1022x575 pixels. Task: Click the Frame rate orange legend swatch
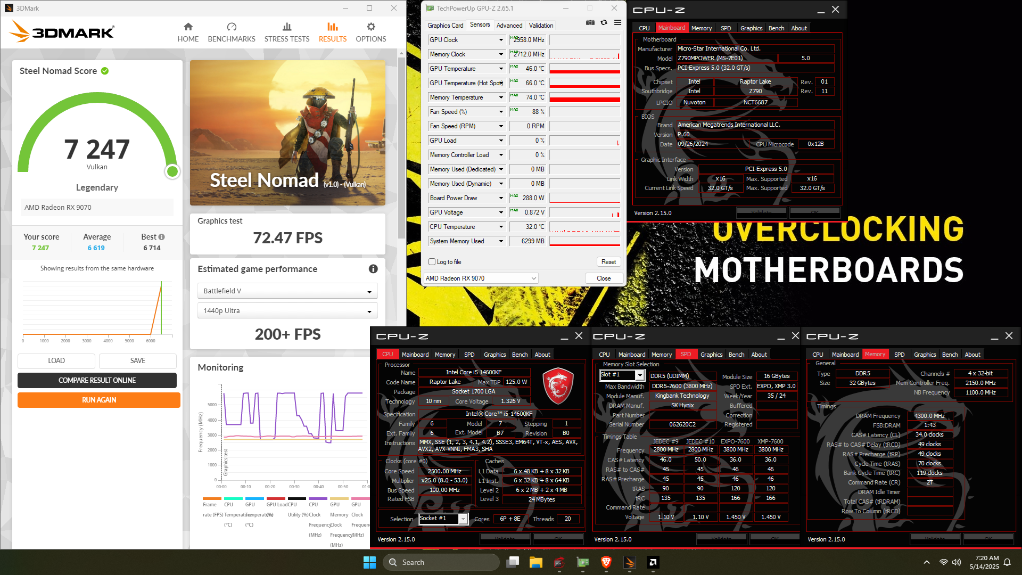tap(212, 498)
